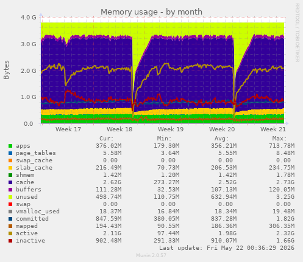303x262 pixels.
Task: Click the 'Last update' timestamp line
Action: pos(227,248)
